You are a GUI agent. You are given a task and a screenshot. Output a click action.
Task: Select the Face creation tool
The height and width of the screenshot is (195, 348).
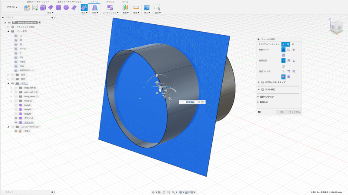coord(74,7)
